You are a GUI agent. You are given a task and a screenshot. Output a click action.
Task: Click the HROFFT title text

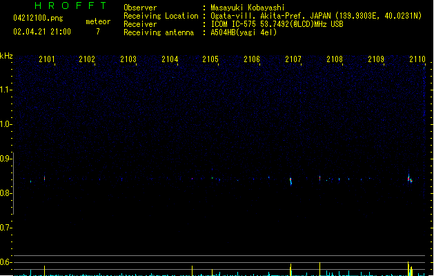pos(70,6)
